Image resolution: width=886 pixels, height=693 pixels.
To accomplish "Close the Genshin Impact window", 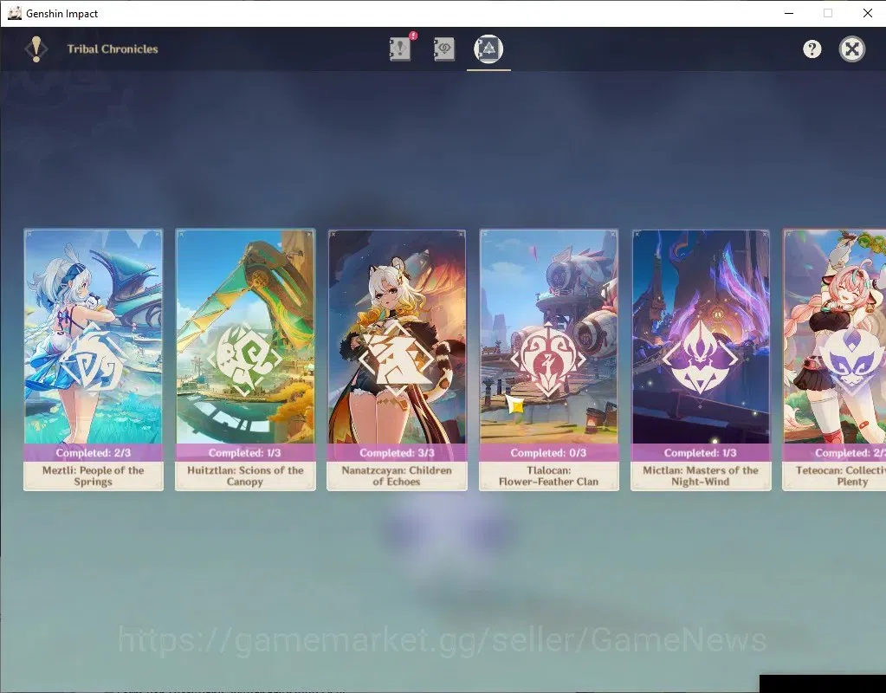I will pos(867,13).
